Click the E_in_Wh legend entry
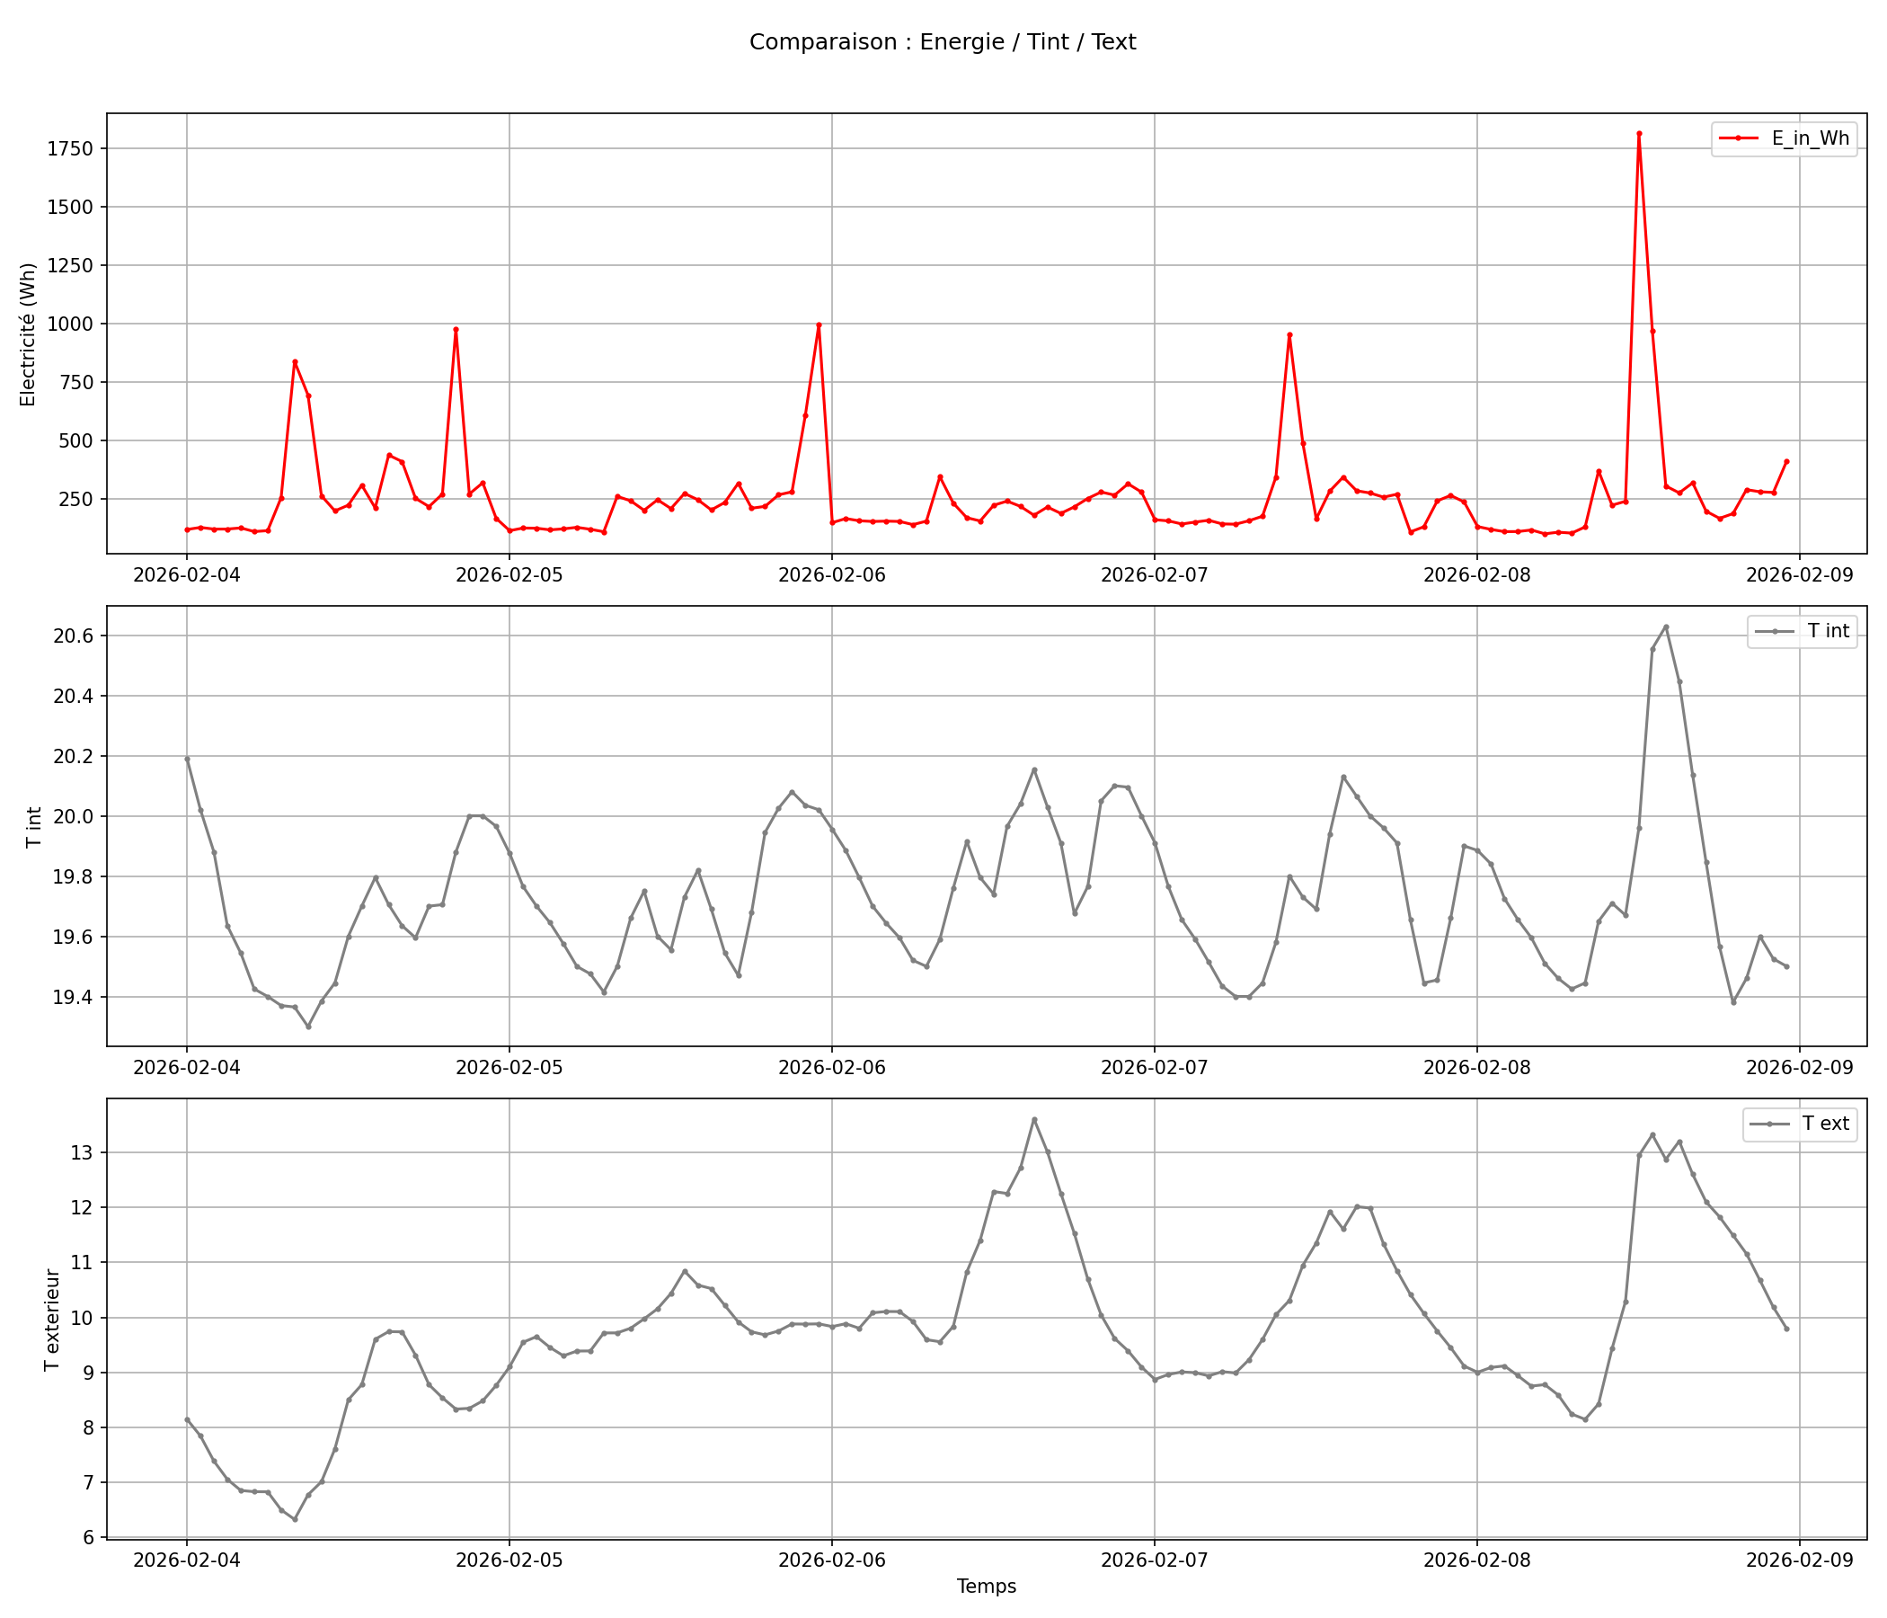 coord(1811,138)
